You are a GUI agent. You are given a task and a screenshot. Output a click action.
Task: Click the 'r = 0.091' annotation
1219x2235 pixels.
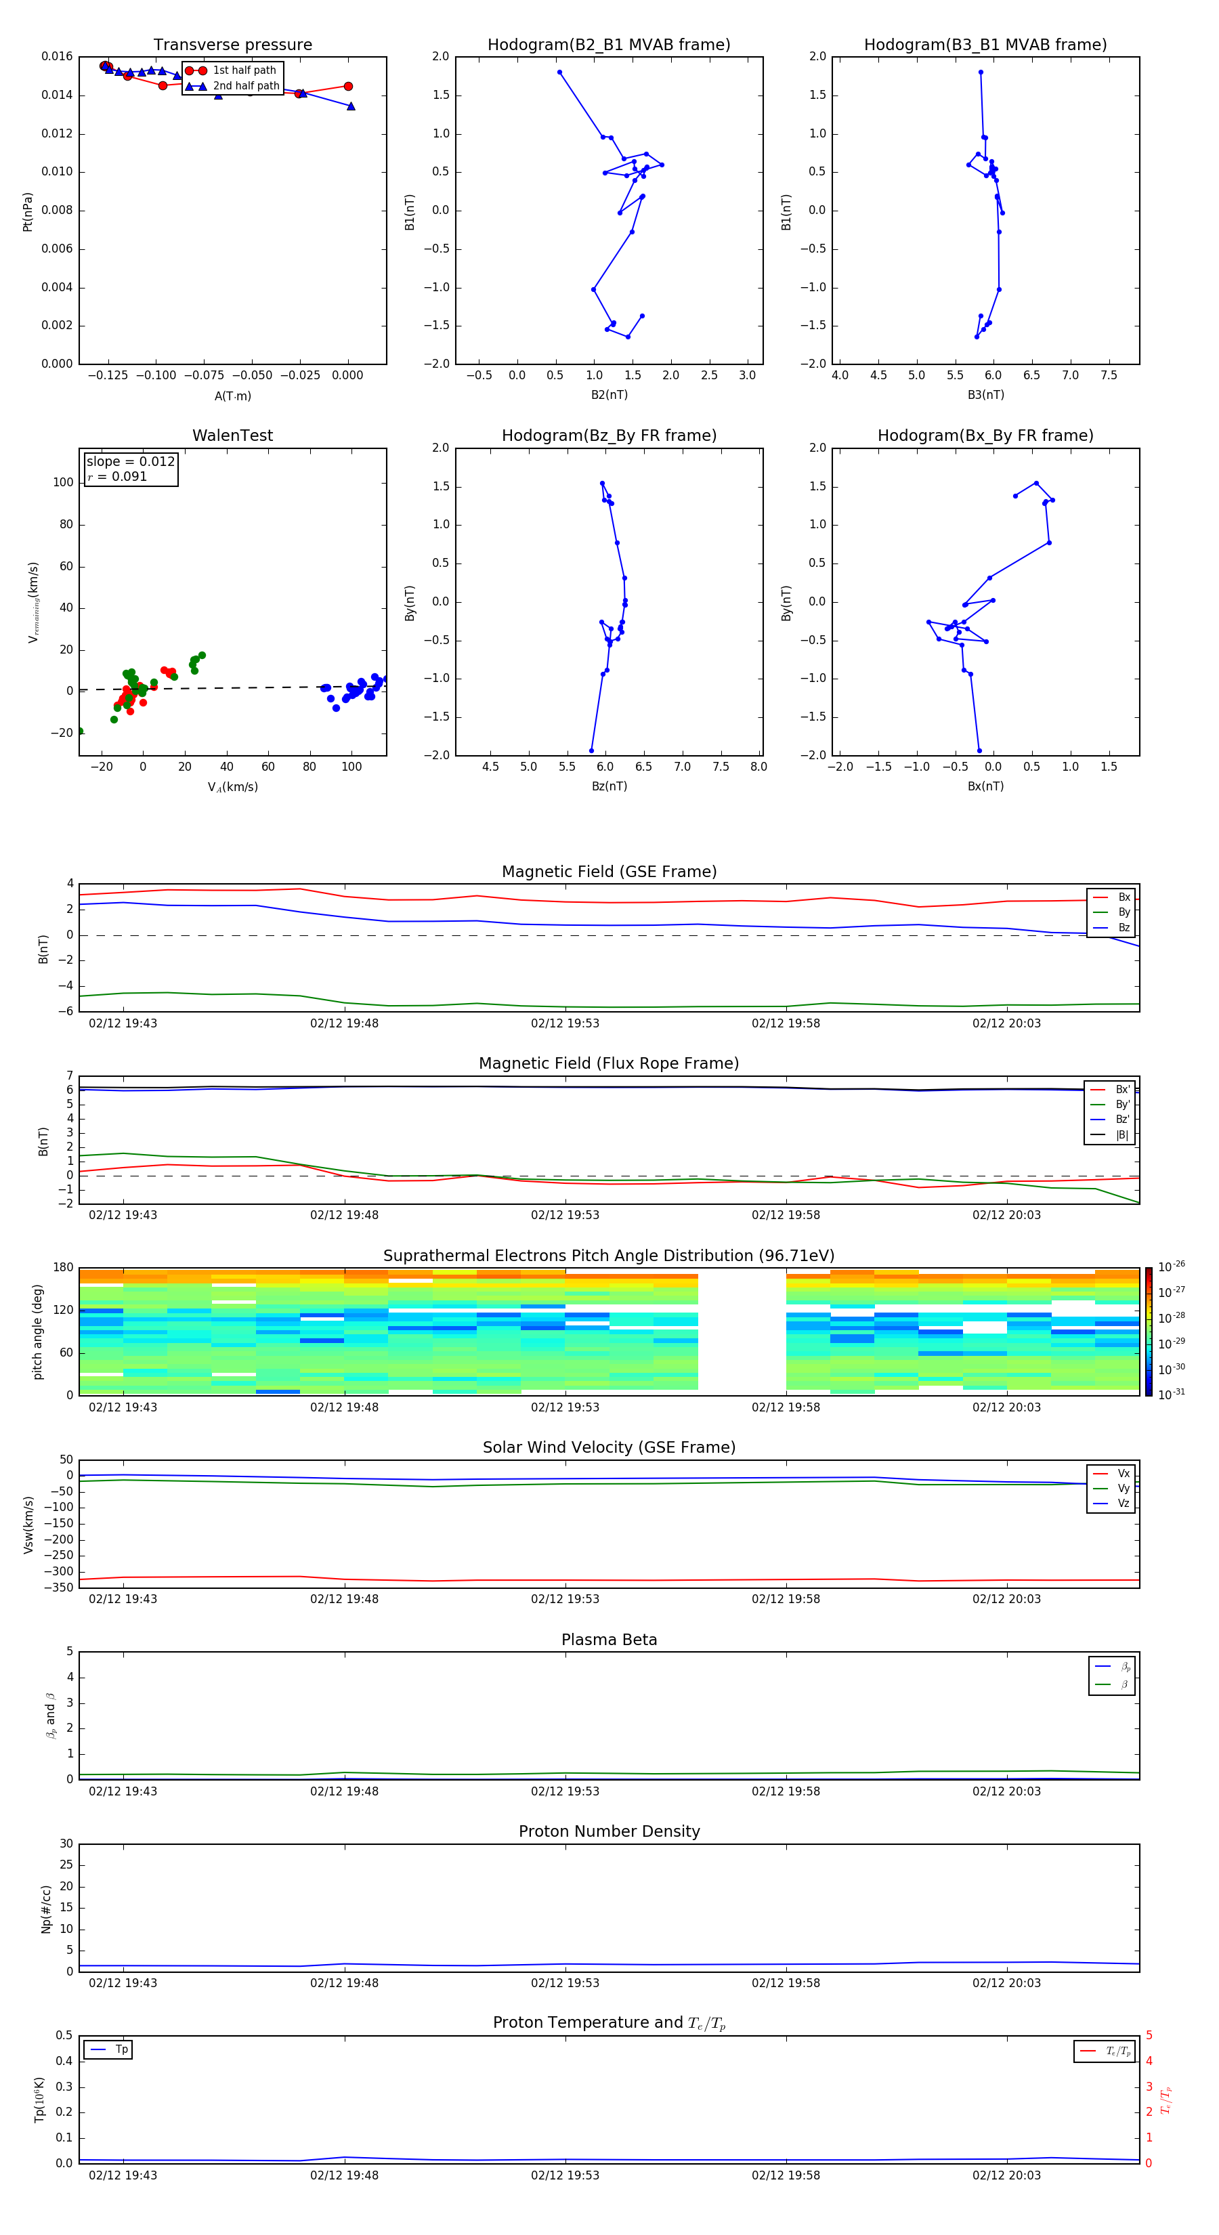pyautogui.click(x=117, y=476)
